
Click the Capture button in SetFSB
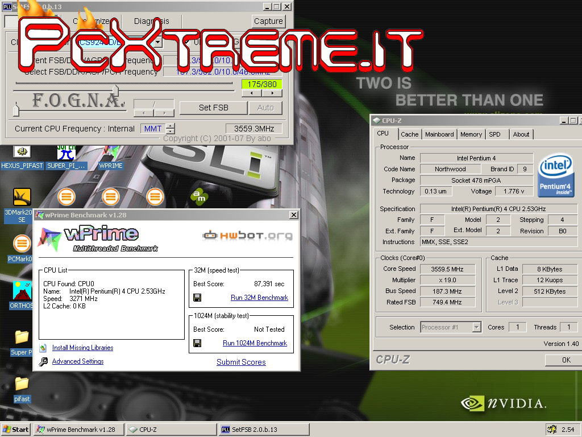click(268, 21)
